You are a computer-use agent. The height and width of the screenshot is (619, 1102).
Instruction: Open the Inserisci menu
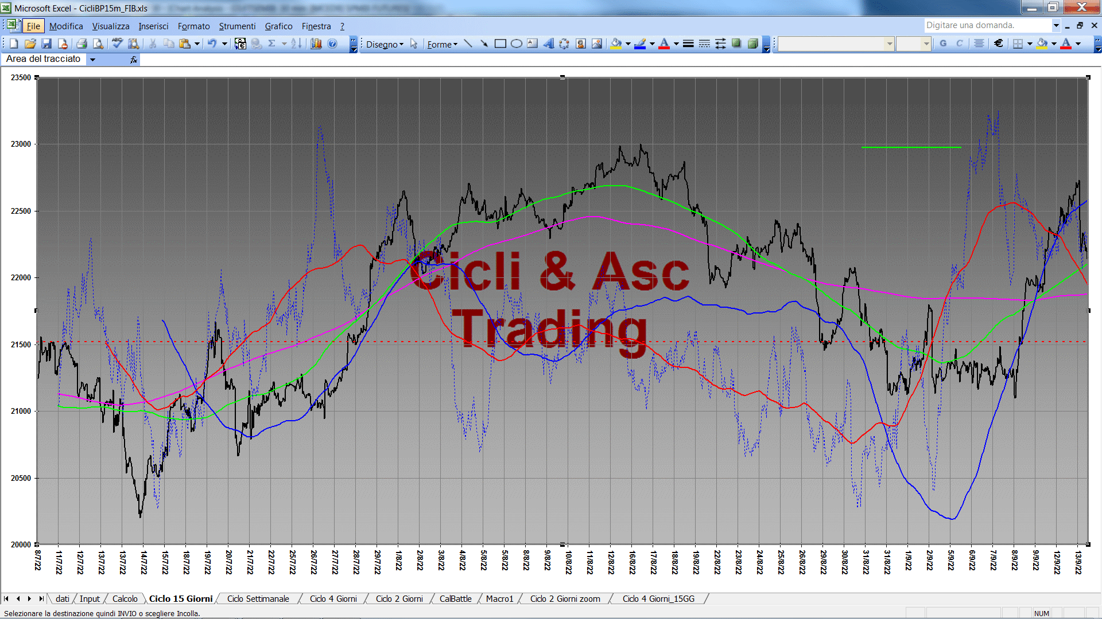(x=153, y=26)
